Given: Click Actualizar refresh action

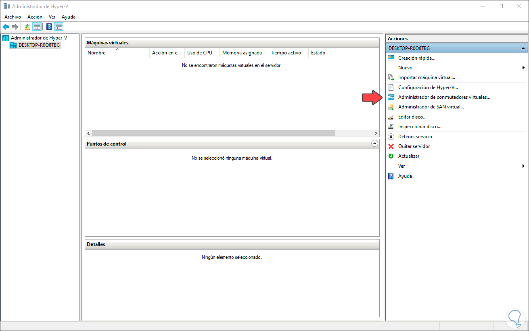Looking at the screenshot, I should click(x=408, y=156).
